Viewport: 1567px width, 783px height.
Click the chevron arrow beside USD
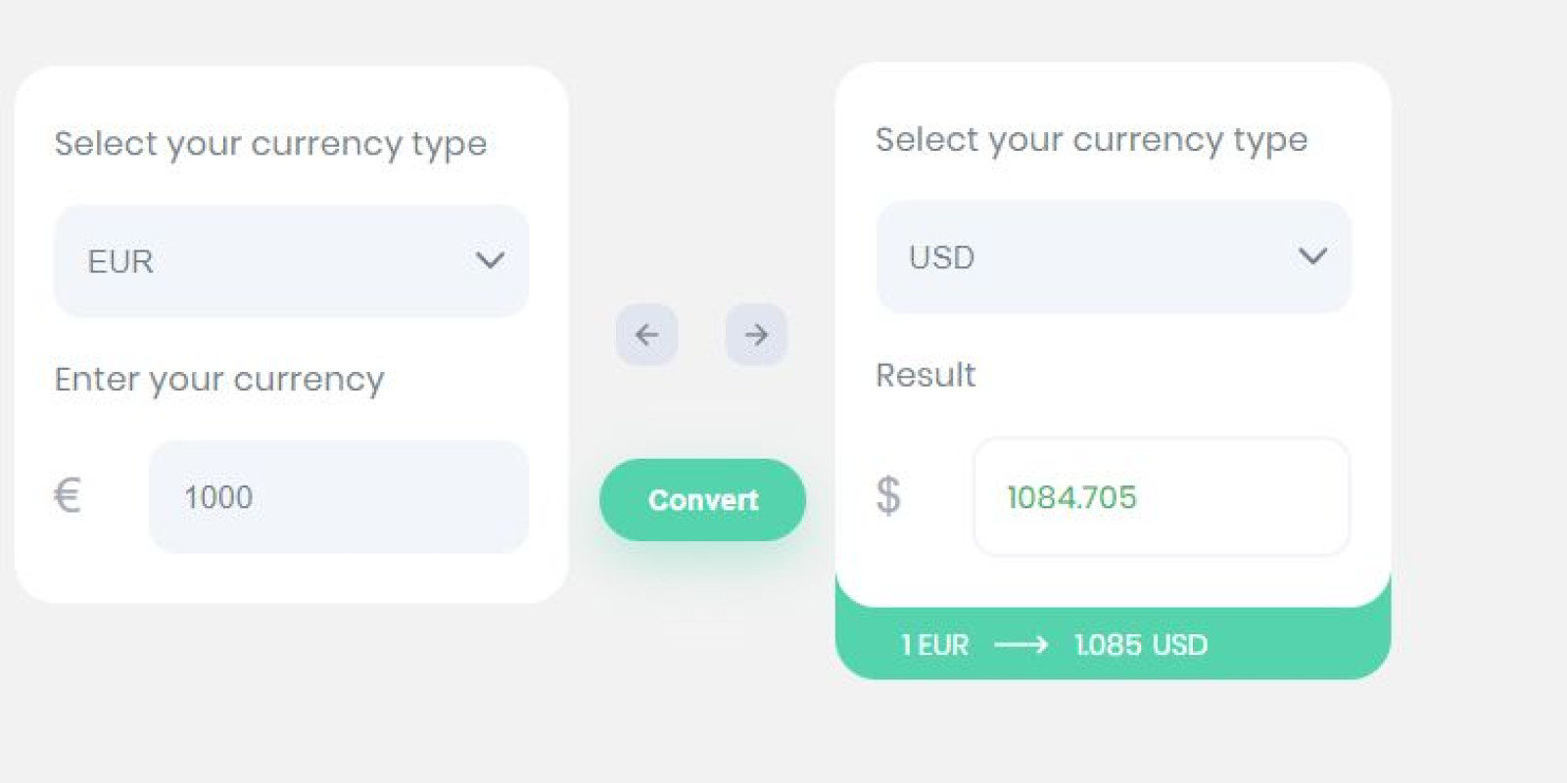click(1312, 256)
